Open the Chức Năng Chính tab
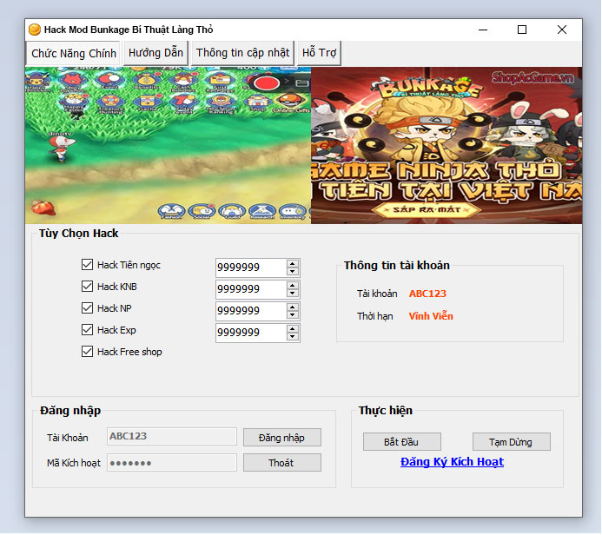The image size is (602, 535). [x=73, y=53]
